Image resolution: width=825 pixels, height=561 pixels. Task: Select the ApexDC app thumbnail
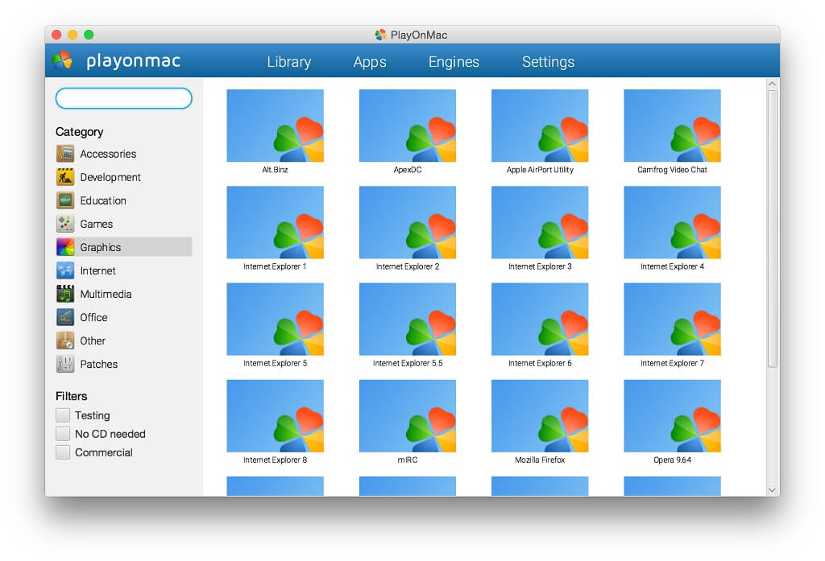point(408,126)
